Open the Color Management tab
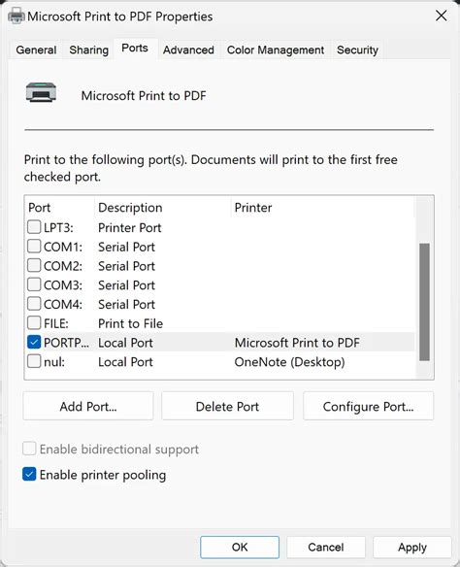This screenshot has height=567, width=460. pos(276,50)
